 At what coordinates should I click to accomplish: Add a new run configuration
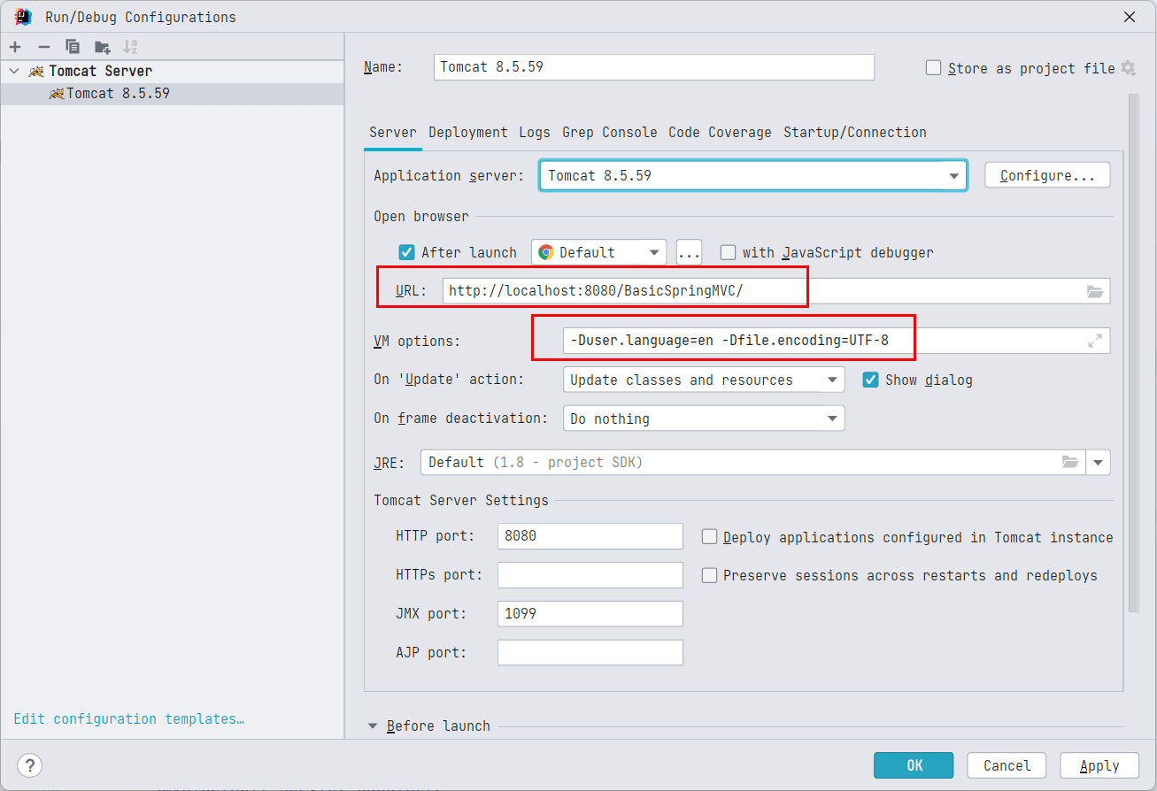(15, 47)
